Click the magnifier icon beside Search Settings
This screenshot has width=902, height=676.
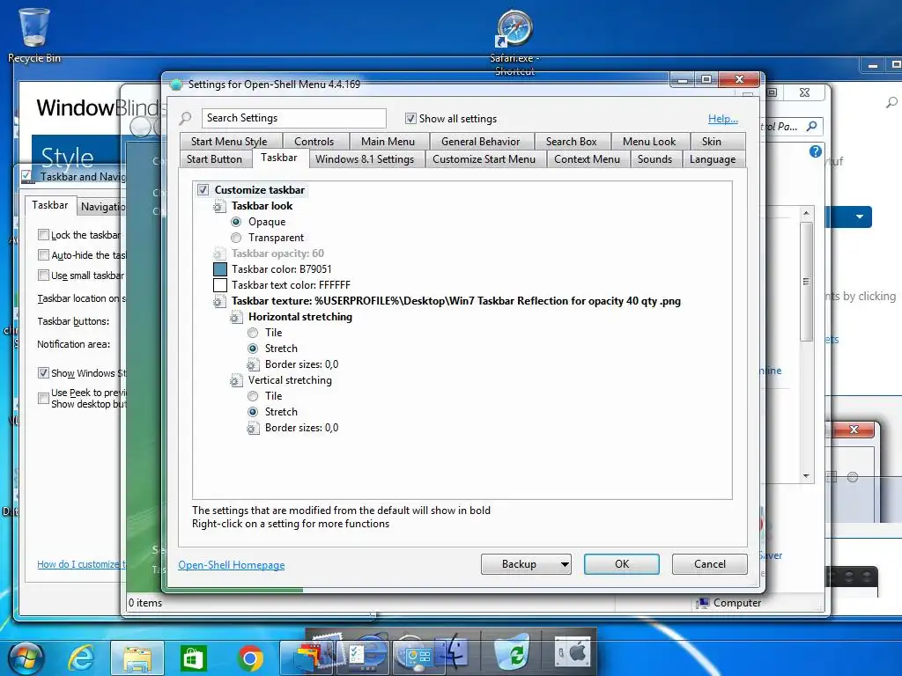pyautogui.click(x=185, y=119)
